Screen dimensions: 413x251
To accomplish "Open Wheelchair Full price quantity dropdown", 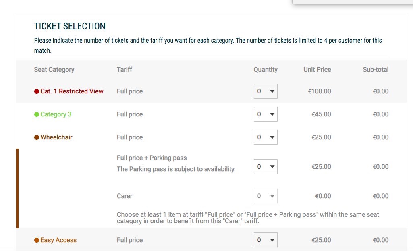I will point(266,137).
